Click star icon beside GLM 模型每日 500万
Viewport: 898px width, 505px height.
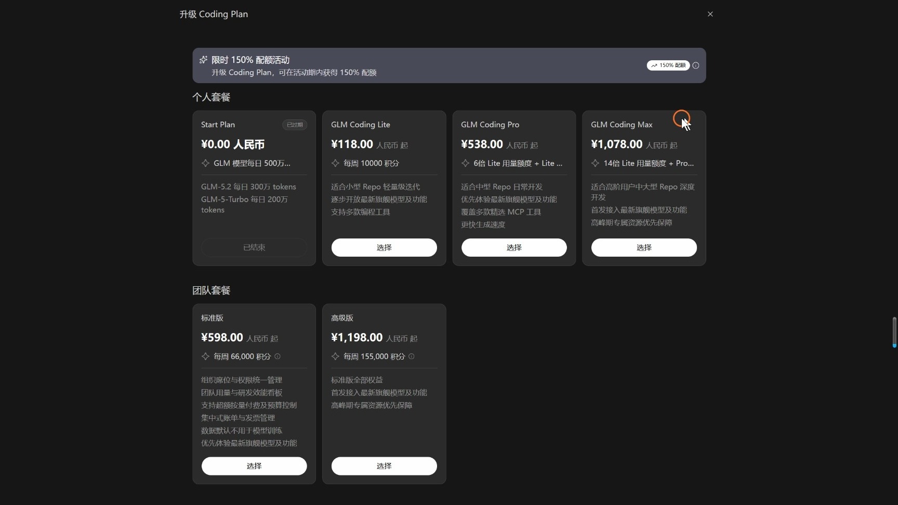(x=205, y=163)
